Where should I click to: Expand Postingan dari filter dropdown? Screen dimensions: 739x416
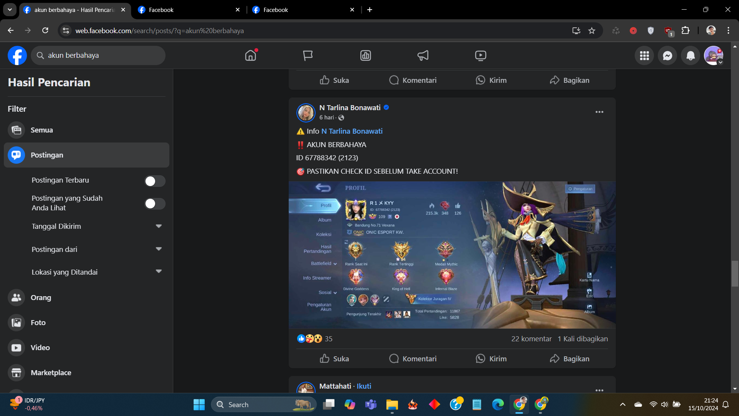pos(159,249)
